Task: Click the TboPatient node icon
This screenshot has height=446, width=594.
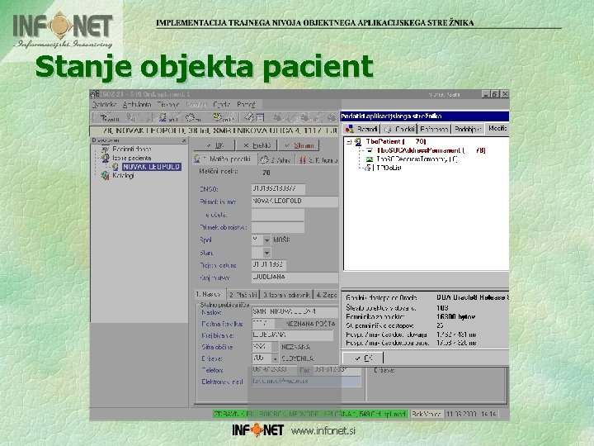Action: 358,142
